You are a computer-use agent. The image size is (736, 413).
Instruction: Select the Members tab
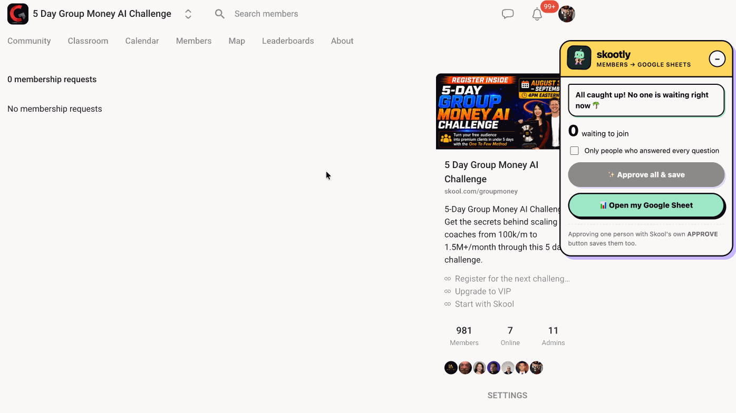[193, 41]
